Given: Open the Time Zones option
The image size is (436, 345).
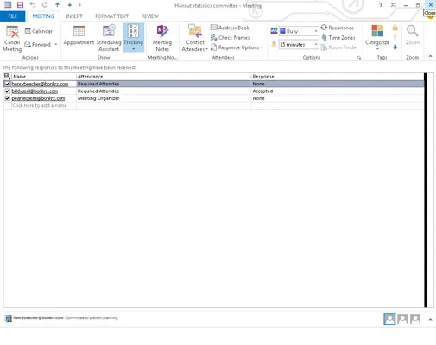Looking at the screenshot, I should pos(338,38).
